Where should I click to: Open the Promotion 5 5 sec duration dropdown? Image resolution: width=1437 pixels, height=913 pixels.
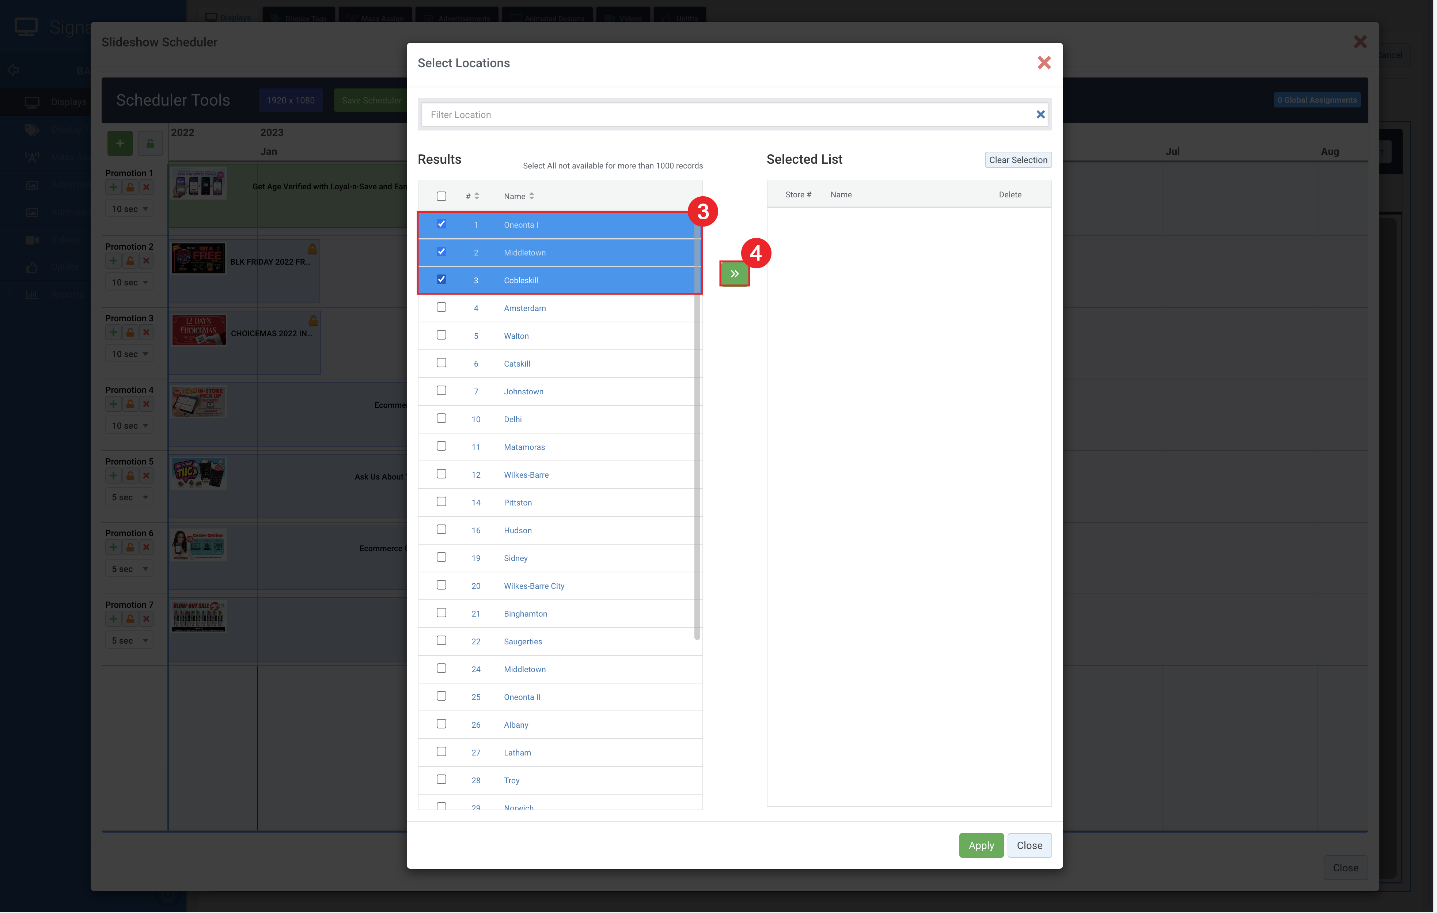point(129,497)
